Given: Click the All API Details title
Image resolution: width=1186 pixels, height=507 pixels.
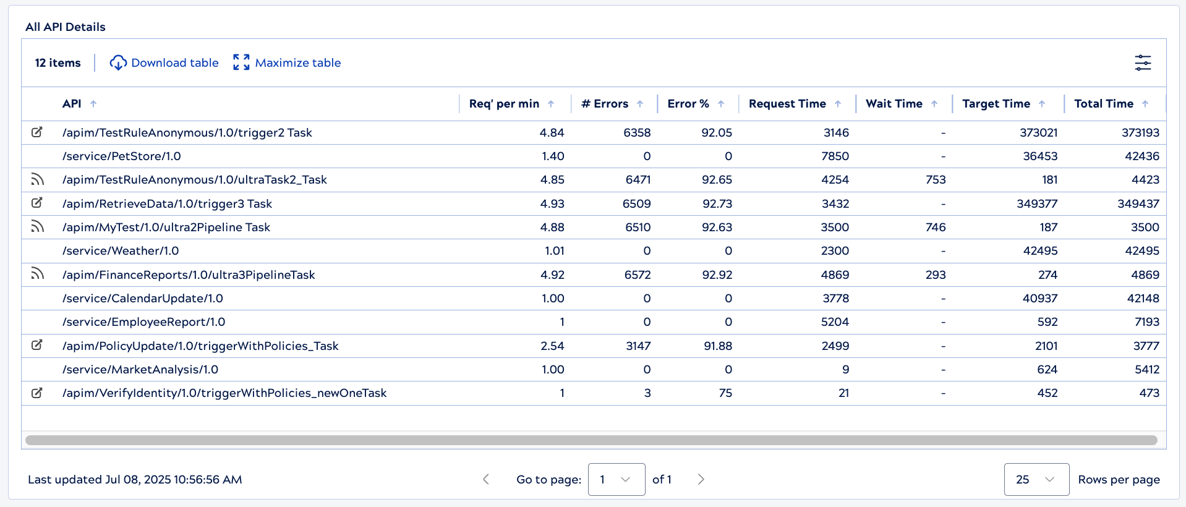Looking at the screenshot, I should (66, 27).
